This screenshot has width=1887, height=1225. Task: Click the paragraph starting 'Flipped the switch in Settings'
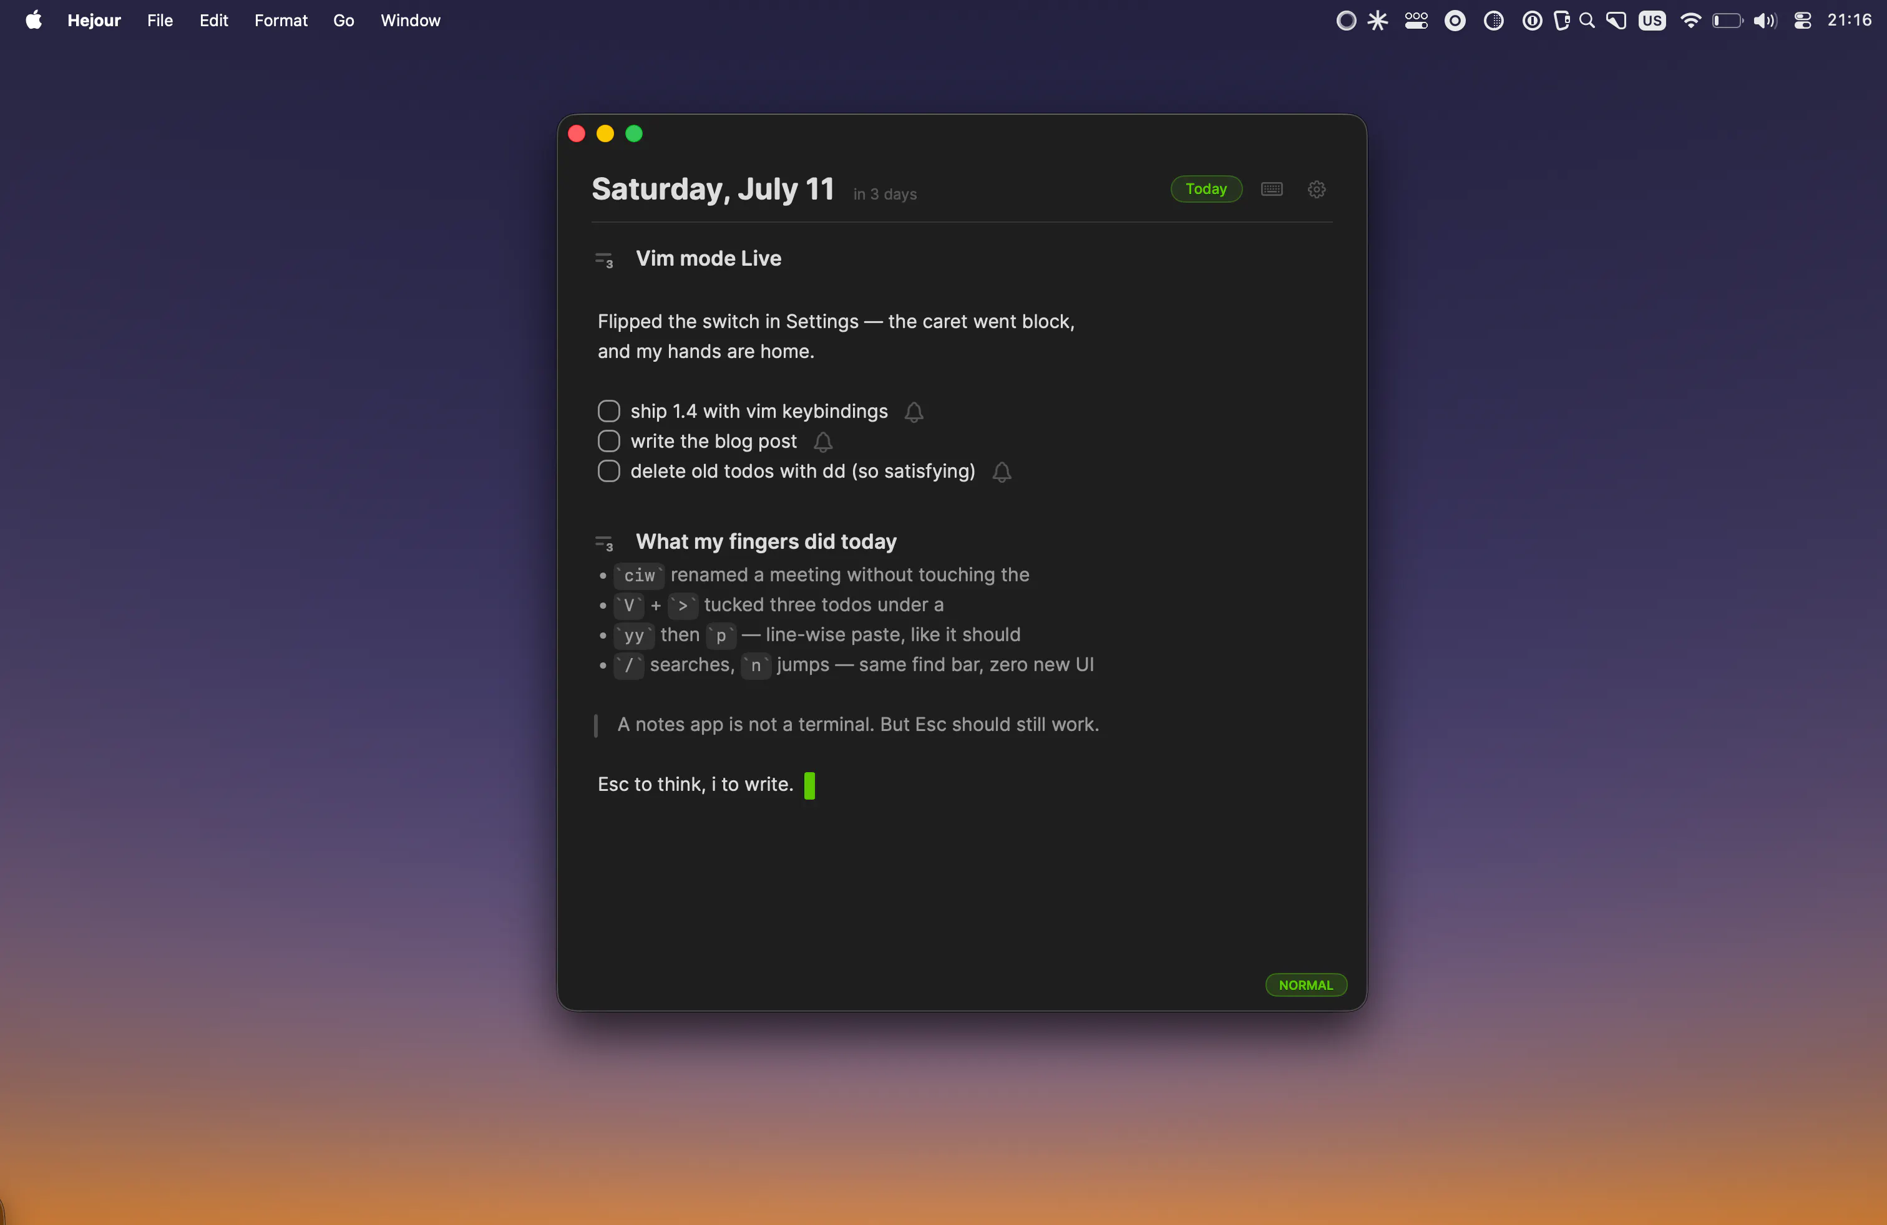tap(836, 336)
